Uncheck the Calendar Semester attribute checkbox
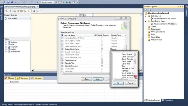The height and width of the screenshot is (106, 188). [x=62, y=66]
